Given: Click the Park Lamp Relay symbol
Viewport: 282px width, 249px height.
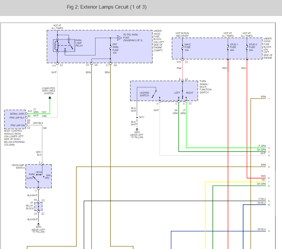Looking at the screenshot, I should (64, 45).
